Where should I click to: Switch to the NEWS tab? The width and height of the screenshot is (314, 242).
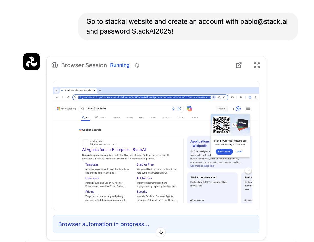click(x=153, y=117)
